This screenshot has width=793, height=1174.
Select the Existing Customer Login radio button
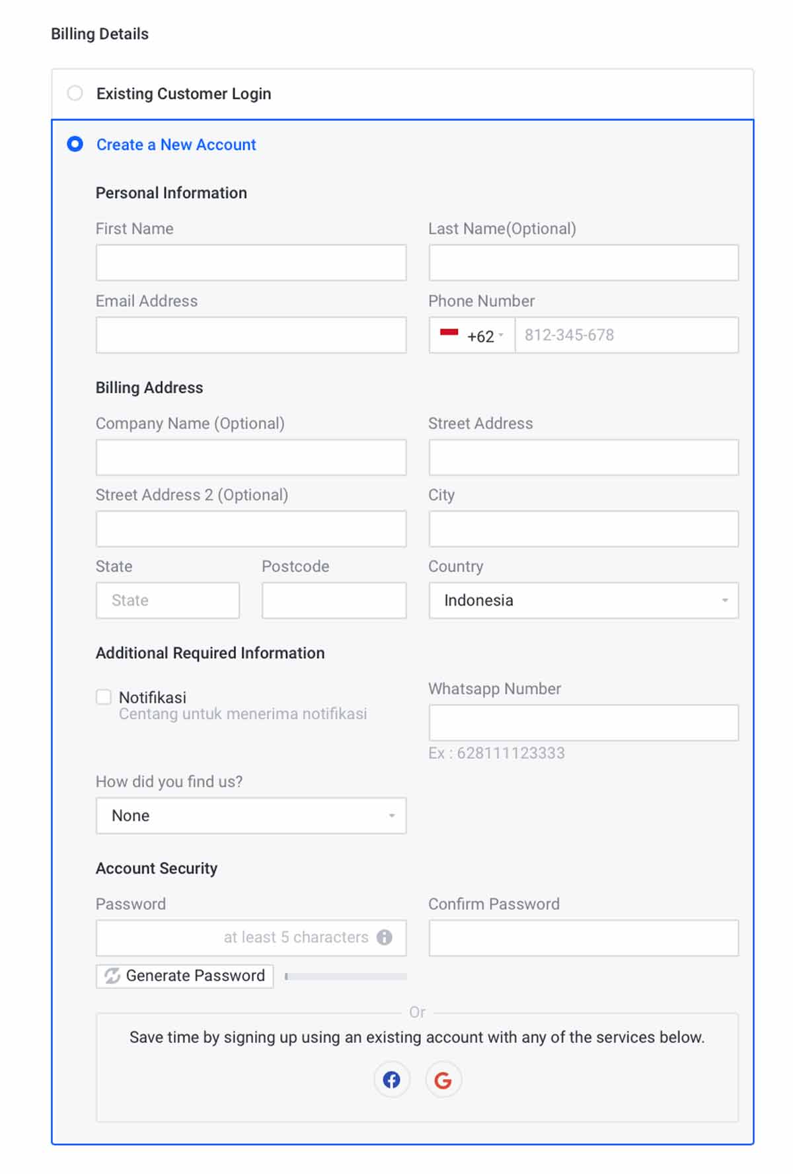[x=75, y=93]
